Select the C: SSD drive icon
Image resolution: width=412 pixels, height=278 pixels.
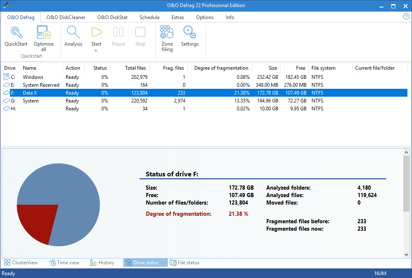[7, 76]
